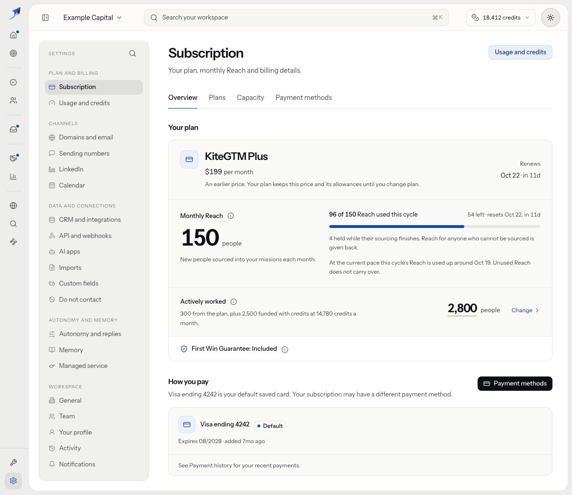The width and height of the screenshot is (572, 495).
Task: Open Custom fields settings
Action: pyautogui.click(x=94, y=284)
